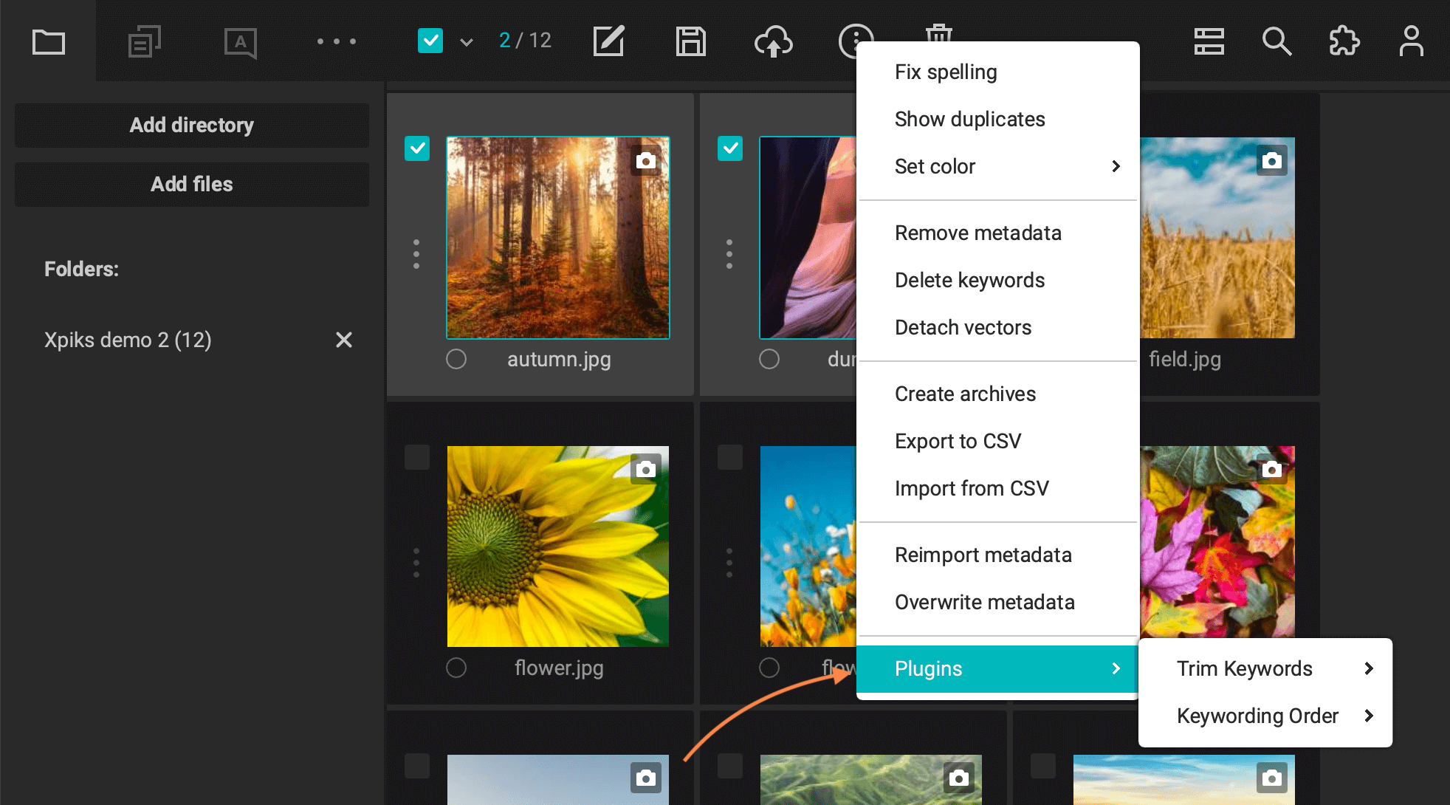Click the sunflower image thumbnail
The width and height of the screenshot is (1450, 805).
557,546
